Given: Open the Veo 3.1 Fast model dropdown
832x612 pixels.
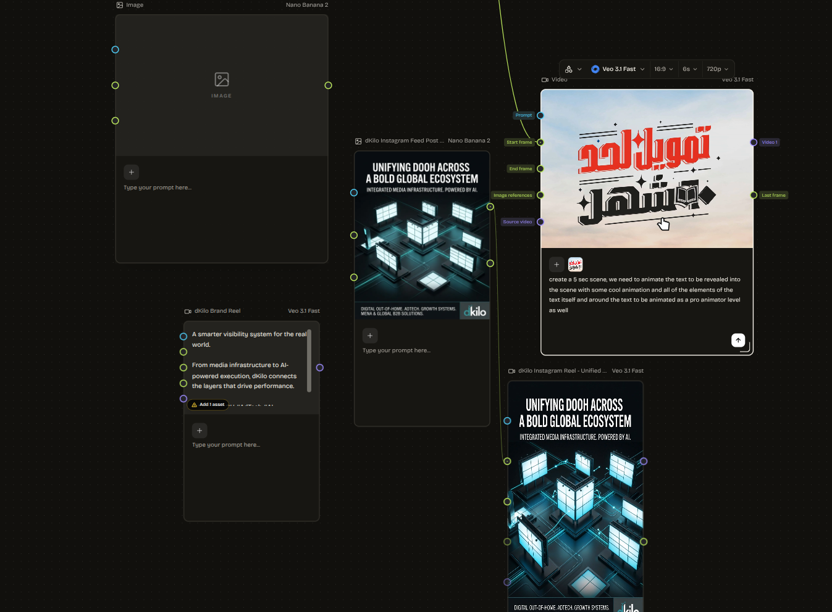Looking at the screenshot, I should pyautogui.click(x=618, y=69).
